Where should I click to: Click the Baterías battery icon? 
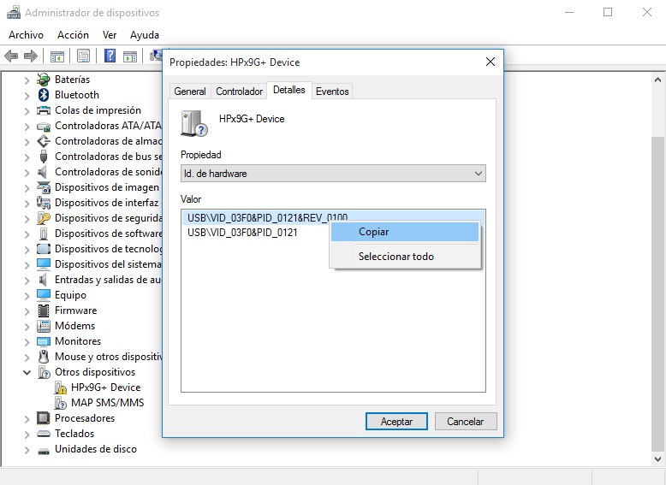click(x=44, y=80)
